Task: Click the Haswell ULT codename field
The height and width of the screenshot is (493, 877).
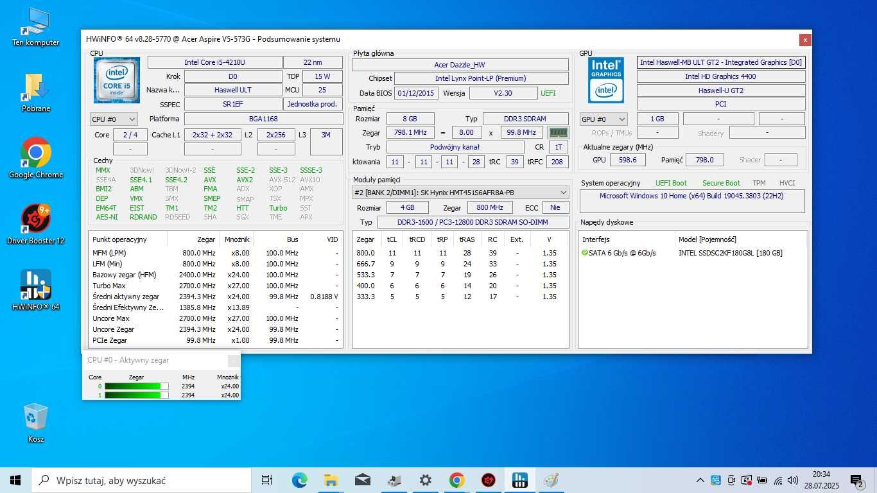Action: pyautogui.click(x=232, y=90)
